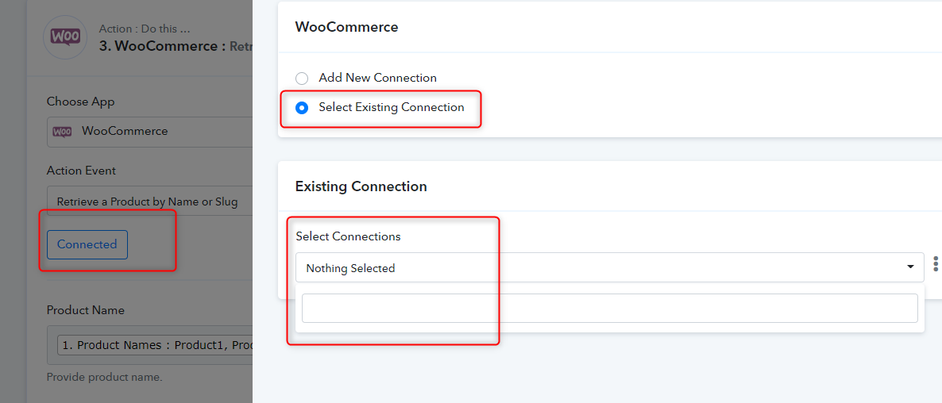Open the three-dot menu beside Select Connections

coord(936,264)
